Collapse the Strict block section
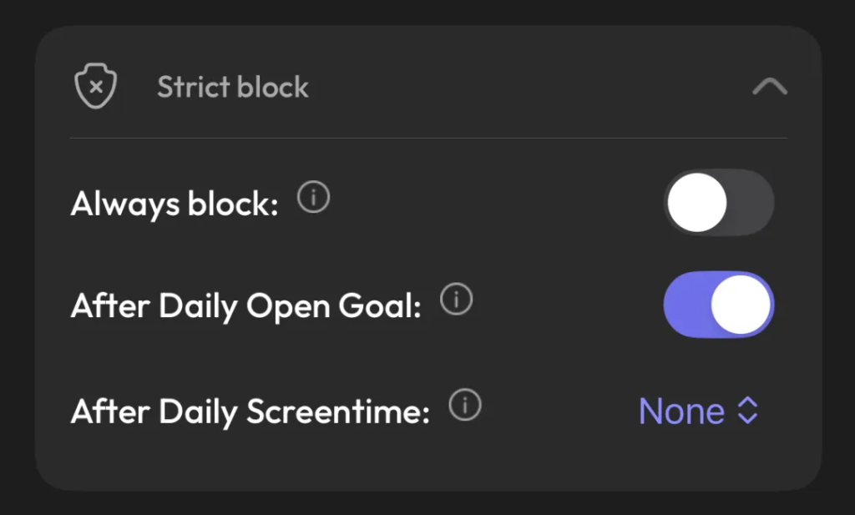This screenshot has height=515, width=855. pyautogui.click(x=769, y=87)
